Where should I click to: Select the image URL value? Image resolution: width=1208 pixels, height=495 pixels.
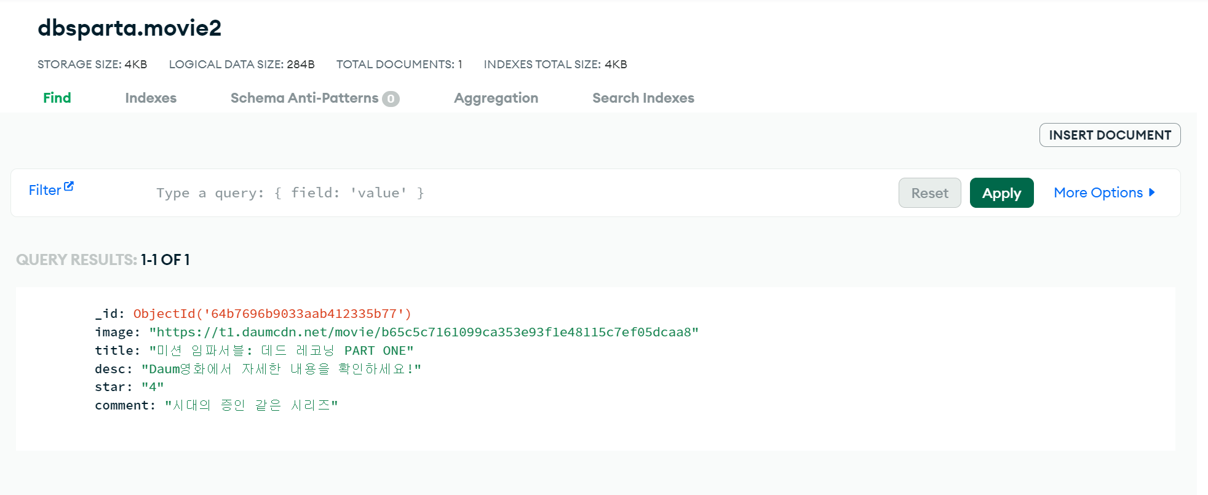pyautogui.click(x=424, y=332)
